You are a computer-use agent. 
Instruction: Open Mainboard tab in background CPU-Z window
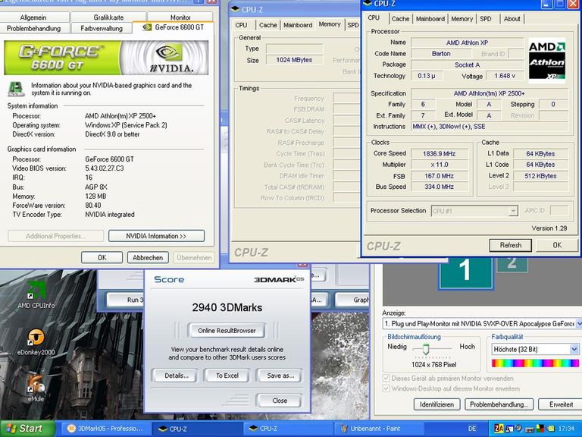(298, 25)
